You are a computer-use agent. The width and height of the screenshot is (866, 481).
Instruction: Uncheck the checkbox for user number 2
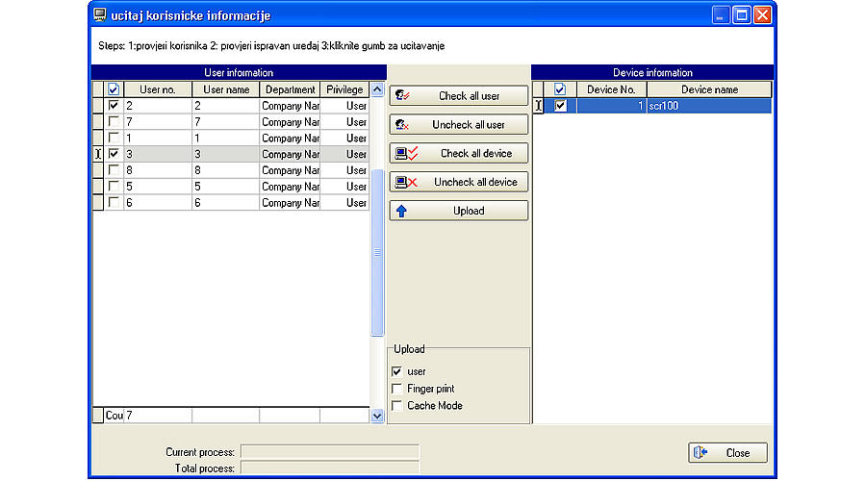point(115,106)
